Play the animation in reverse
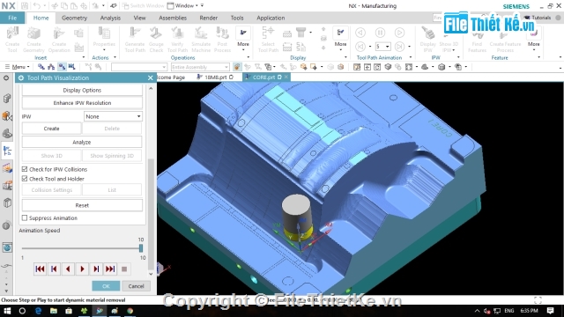This screenshot has height=317, width=564. [68, 269]
